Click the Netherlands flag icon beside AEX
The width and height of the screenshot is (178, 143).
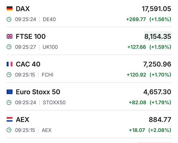[x=9, y=120]
